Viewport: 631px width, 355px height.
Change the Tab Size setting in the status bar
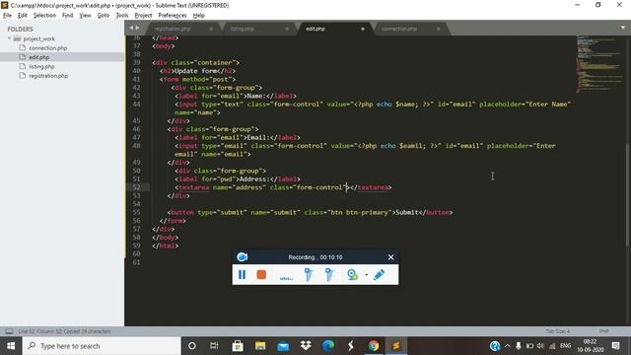(557, 331)
